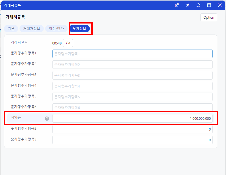Click the 숫자형추가항목3 number field

[x=132, y=140]
